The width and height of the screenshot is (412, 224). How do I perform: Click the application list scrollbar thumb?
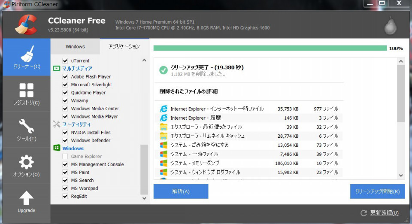pyautogui.click(x=144, y=170)
